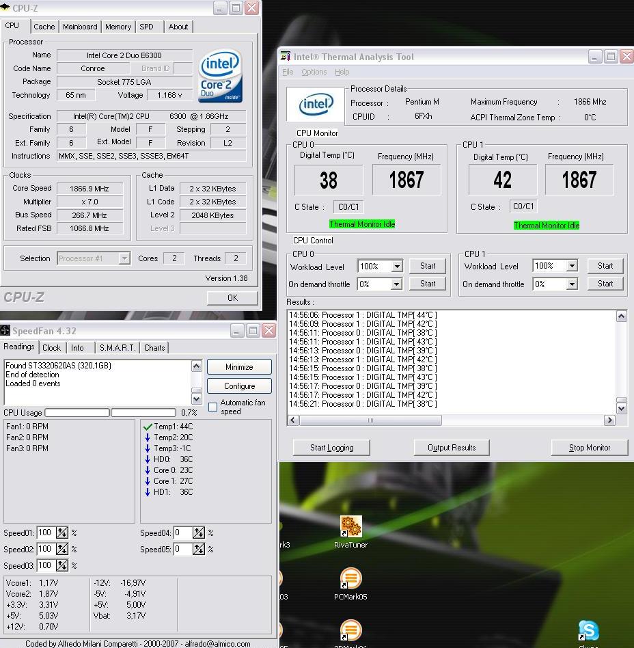This screenshot has width=634, height=648.
Task: Start CPU 0 on demand throttle
Action: click(x=428, y=284)
